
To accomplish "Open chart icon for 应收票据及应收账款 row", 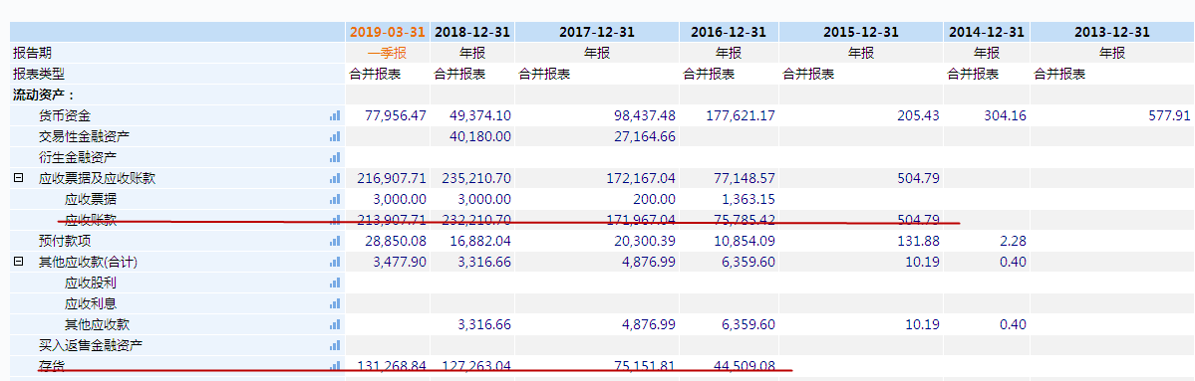I will (x=335, y=179).
